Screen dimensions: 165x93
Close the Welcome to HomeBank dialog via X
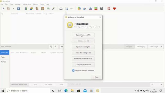[100, 17]
